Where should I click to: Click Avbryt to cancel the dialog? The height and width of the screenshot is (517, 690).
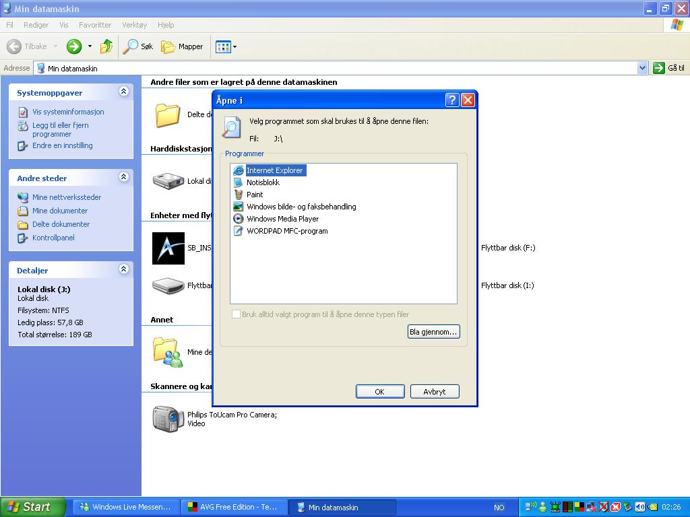point(435,392)
